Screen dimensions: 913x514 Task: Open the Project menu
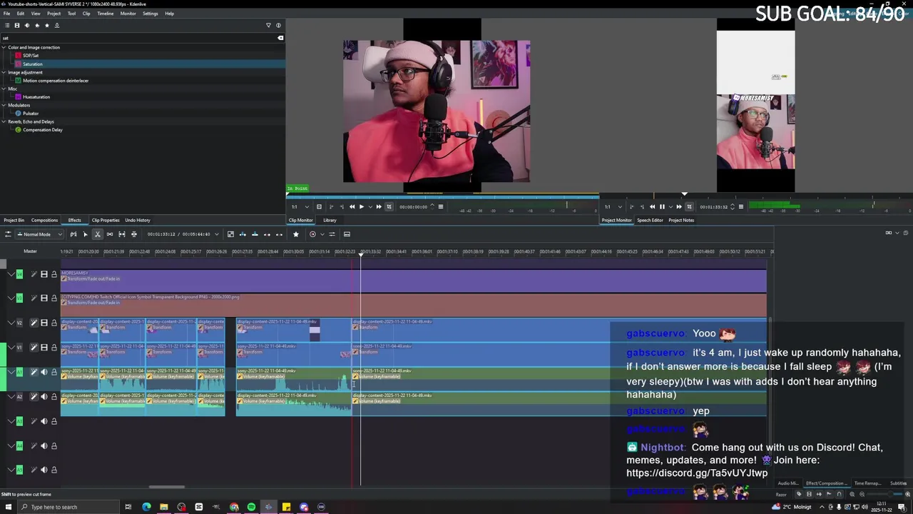[x=53, y=14]
